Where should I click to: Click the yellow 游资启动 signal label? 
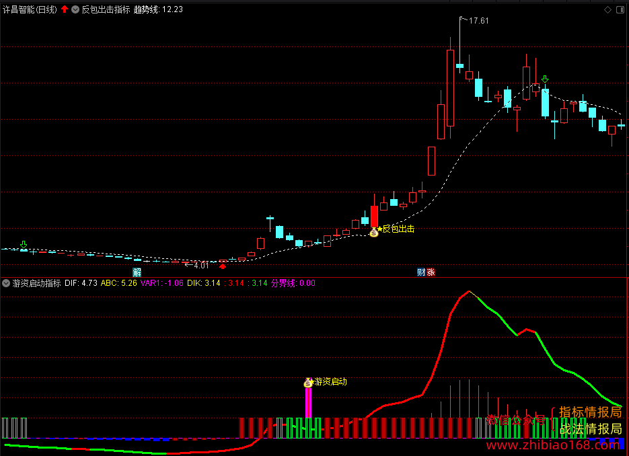[330, 382]
